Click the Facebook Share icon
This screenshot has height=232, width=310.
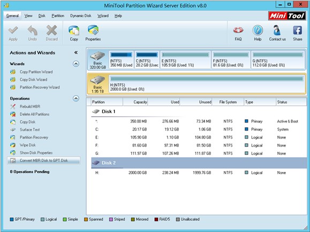pyautogui.click(x=297, y=30)
